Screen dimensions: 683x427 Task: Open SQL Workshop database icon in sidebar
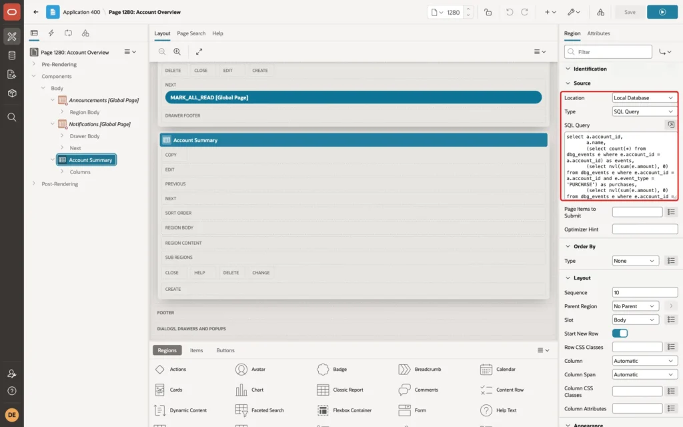12,55
